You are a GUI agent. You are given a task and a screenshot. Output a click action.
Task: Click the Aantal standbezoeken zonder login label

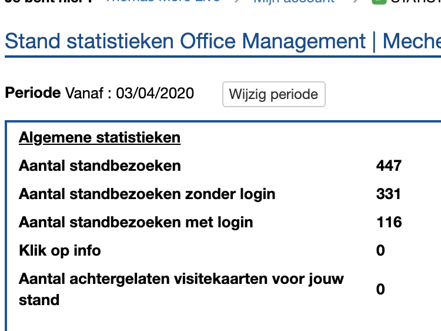tap(147, 194)
